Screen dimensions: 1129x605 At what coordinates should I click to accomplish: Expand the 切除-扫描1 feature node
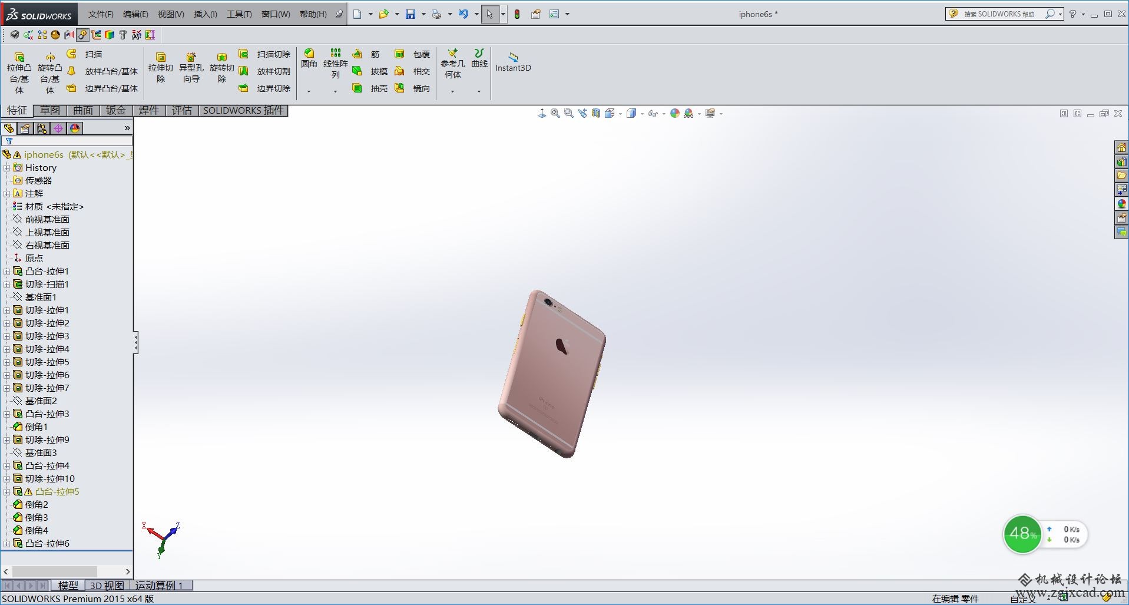[6, 285]
